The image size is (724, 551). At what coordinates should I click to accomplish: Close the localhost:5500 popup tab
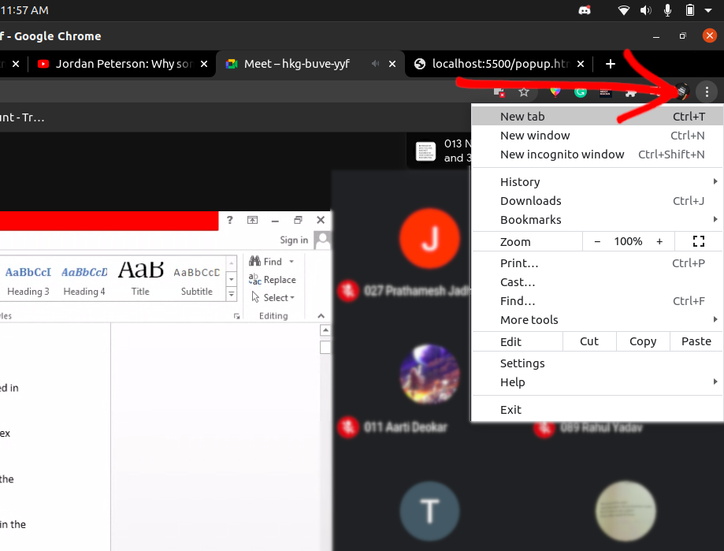click(x=581, y=64)
